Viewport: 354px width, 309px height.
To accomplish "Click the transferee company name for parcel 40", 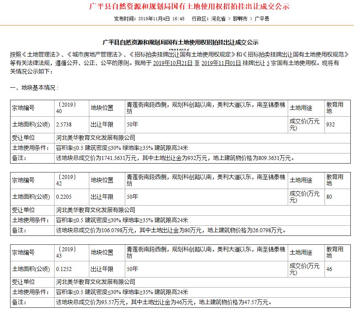I will point(95,138).
